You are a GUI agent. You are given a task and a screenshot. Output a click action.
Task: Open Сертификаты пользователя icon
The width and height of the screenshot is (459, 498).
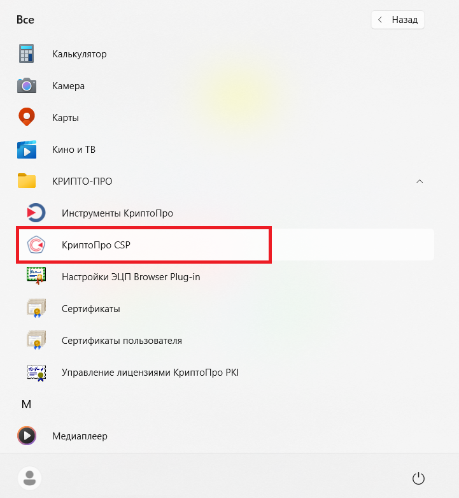coord(36,340)
